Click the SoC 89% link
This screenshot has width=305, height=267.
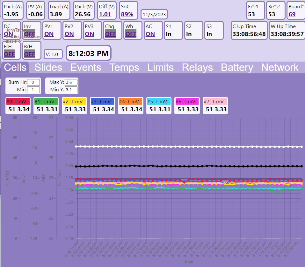(127, 14)
